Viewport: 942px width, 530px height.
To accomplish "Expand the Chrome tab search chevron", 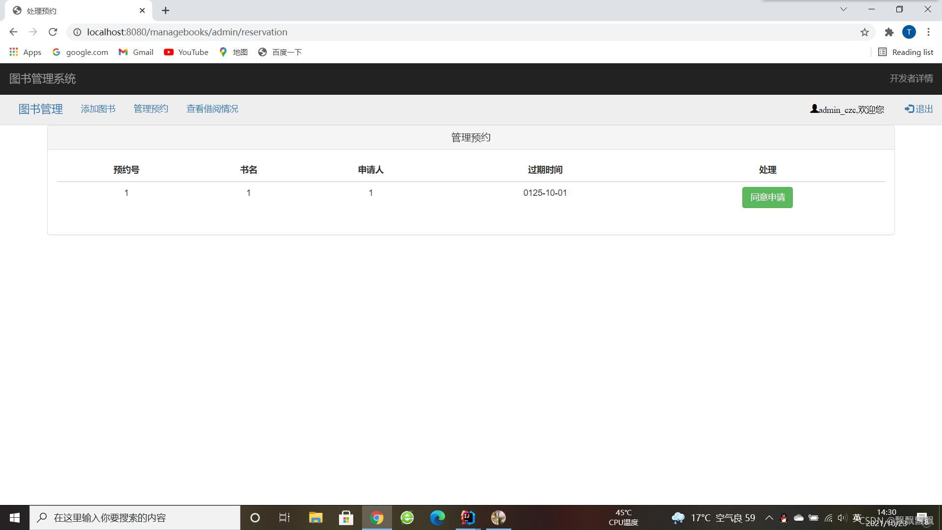I will [843, 9].
